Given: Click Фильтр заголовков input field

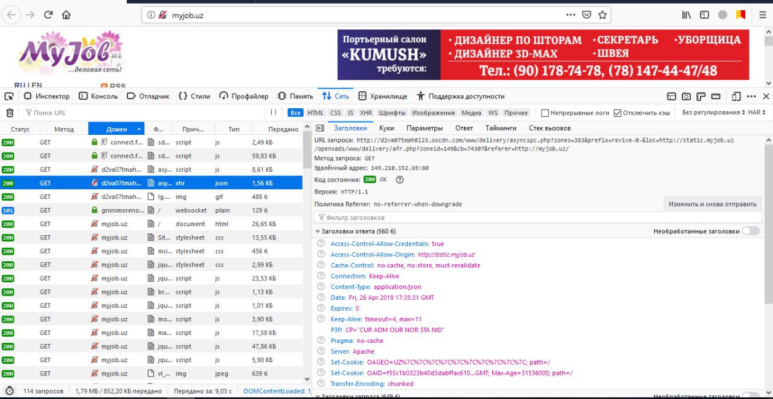Looking at the screenshot, I should click(538, 217).
